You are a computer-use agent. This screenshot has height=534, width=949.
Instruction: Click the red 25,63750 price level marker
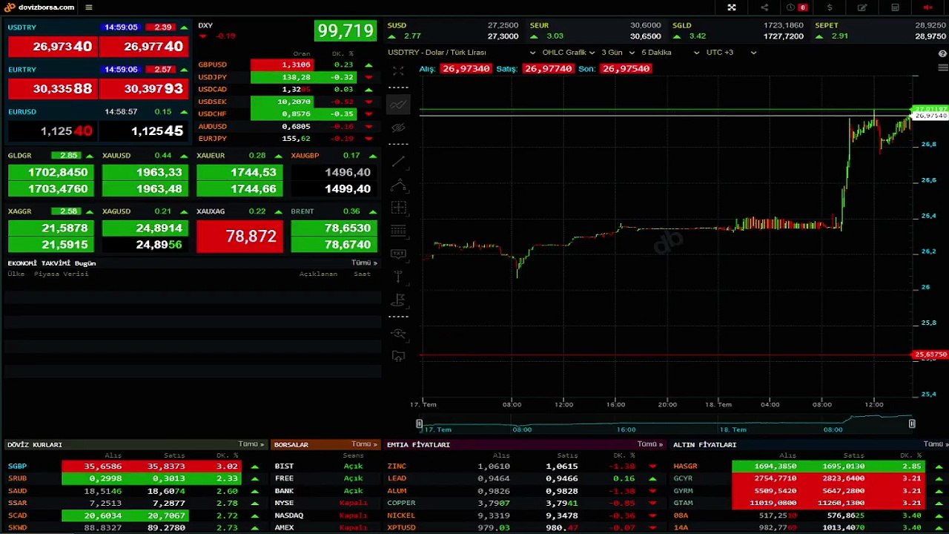pos(930,355)
